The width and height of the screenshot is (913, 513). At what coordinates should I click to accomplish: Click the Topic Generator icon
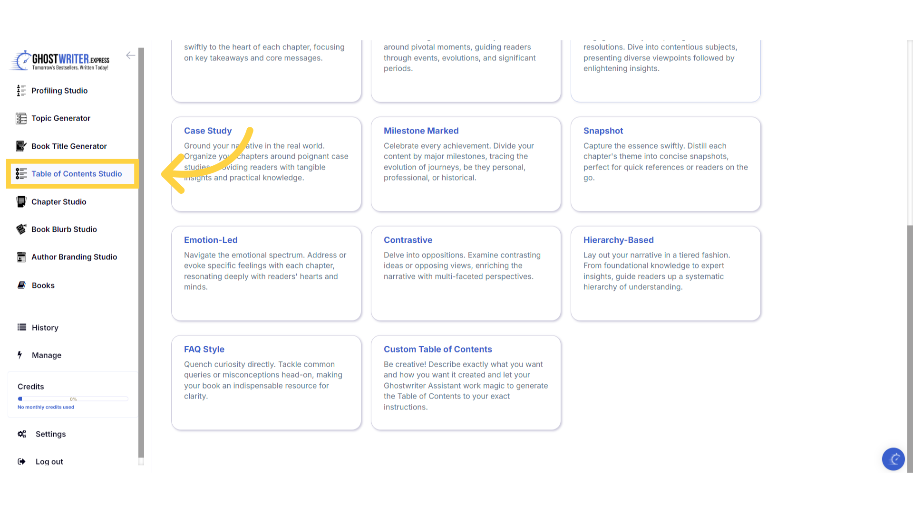(21, 118)
